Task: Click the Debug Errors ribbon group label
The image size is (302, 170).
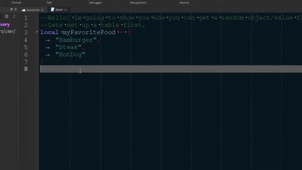Action: click(138, 3)
